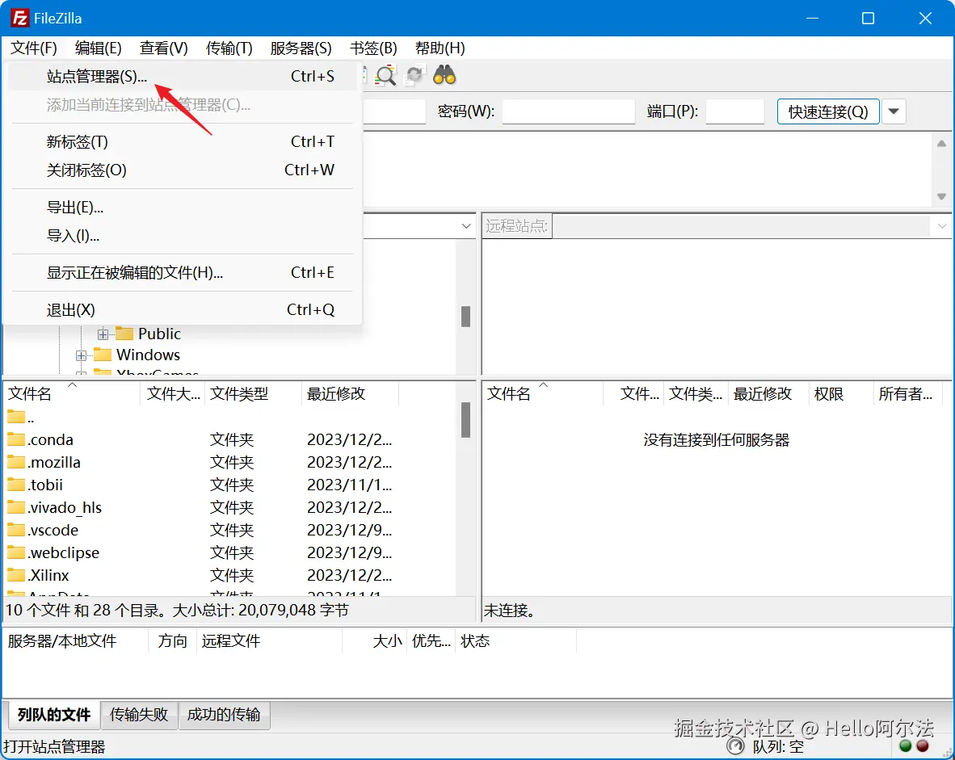Viewport: 955px width, 760px height.
Task: Click the red activity indicator light
Action: pos(922,746)
